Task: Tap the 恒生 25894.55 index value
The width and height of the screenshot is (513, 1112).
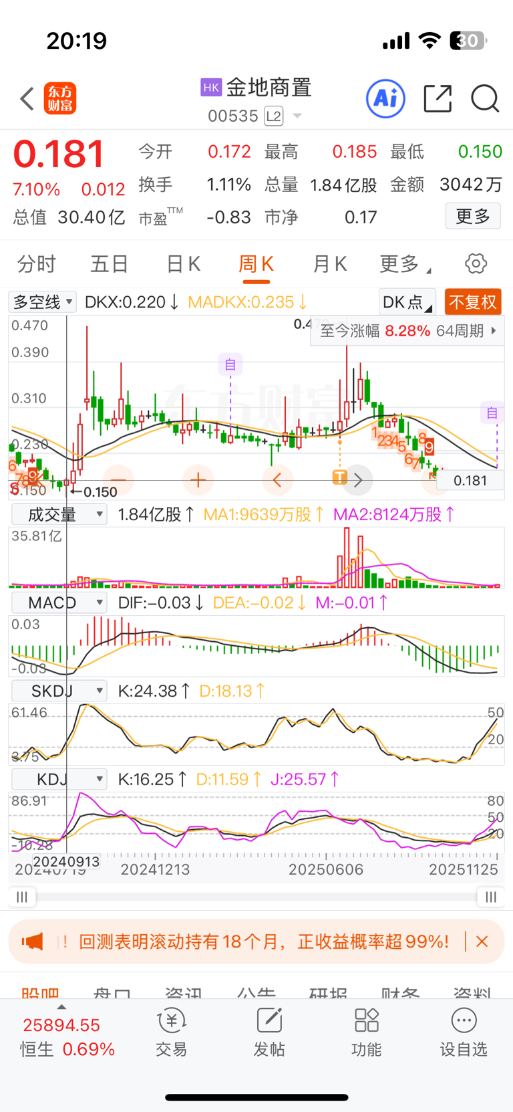Action: point(61,1025)
